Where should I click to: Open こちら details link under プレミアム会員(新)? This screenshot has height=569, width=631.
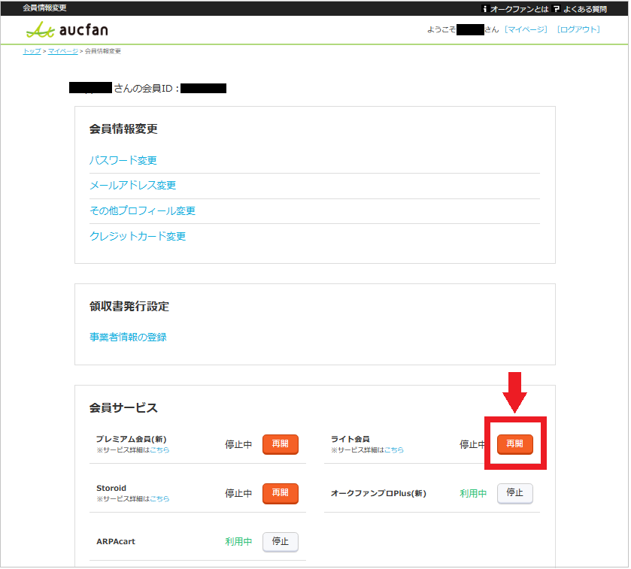159,450
